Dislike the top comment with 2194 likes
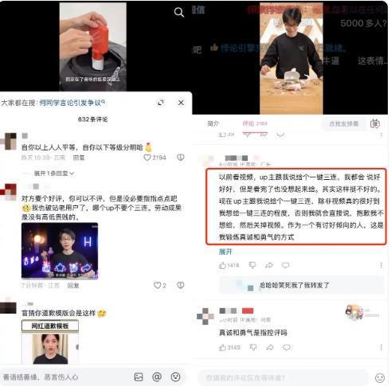The width and height of the screenshot is (391, 386). coord(181,158)
